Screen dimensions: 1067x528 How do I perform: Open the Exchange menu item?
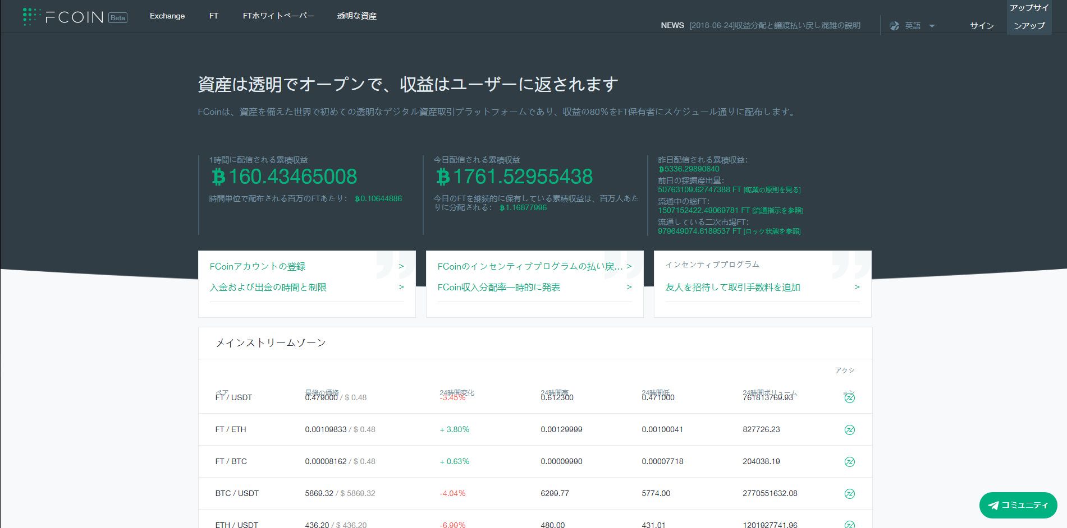pyautogui.click(x=167, y=16)
